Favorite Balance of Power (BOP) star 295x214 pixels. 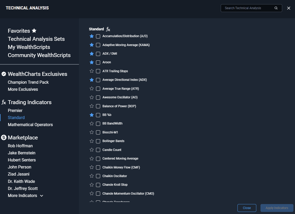click(x=92, y=106)
